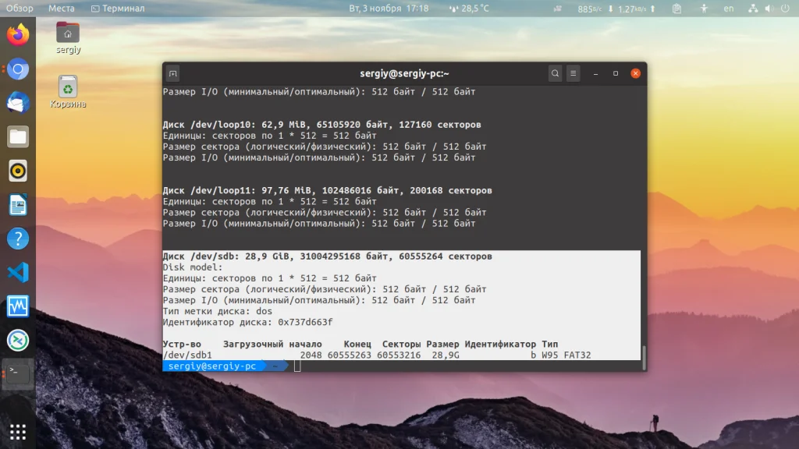Click the 'Тип метки диска: dos' line
The image size is (799, 449).
[x=218, y=311]
